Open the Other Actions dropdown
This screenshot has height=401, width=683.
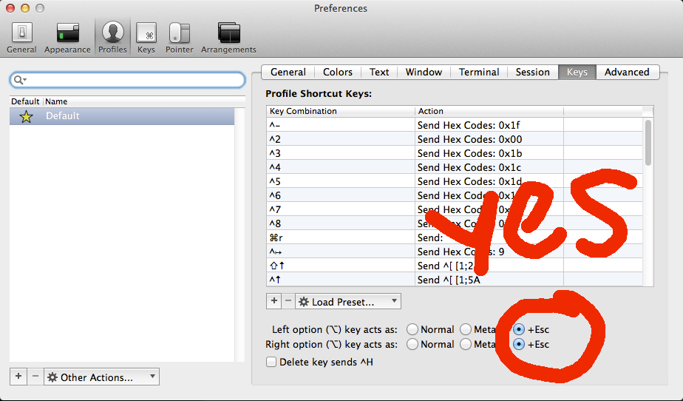pyautogui.click(x=101, y=377)
